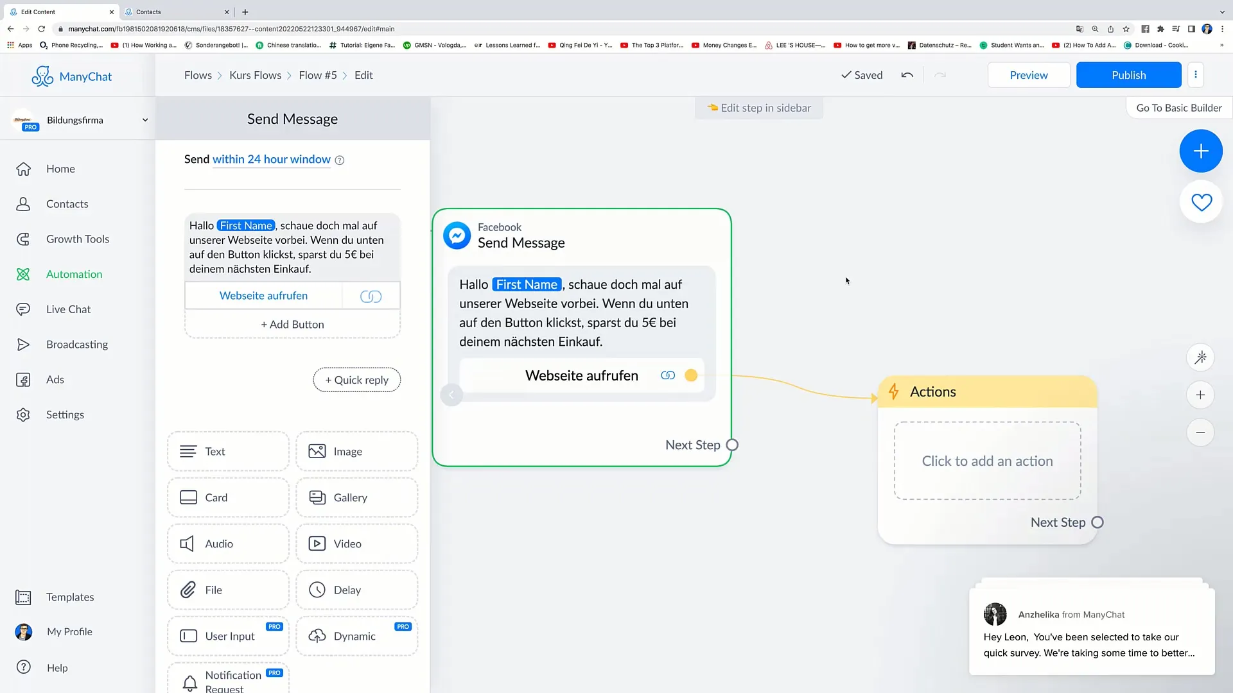Add a Video block
The width and height of the screenshot is (1233, 693).
(x=356, y=544)
